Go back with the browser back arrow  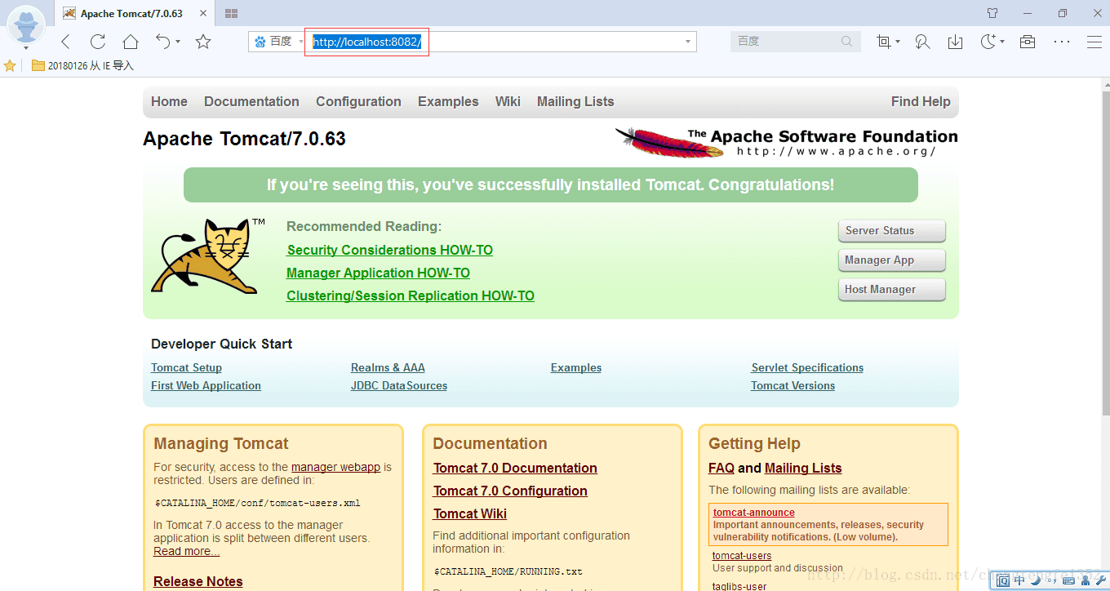pos(66,42)
